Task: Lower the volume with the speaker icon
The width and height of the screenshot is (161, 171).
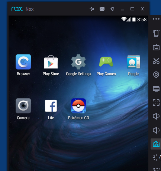Action: tap(156, 130)
